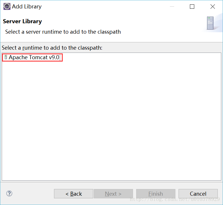Maximize the Add Library window
This screenshot has width=223, height=205.
pos(192,7)
